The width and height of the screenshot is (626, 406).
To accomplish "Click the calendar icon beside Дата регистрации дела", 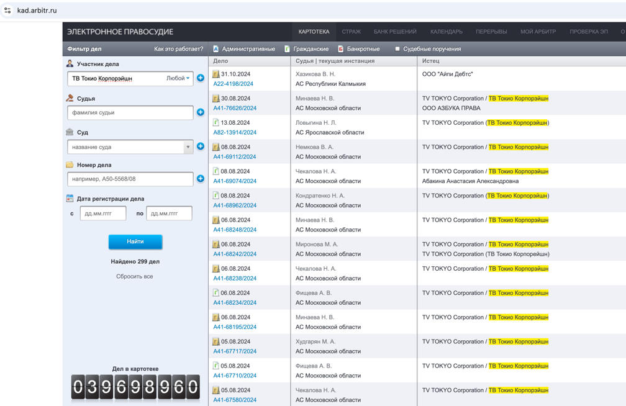I will (x=70, y=199).
